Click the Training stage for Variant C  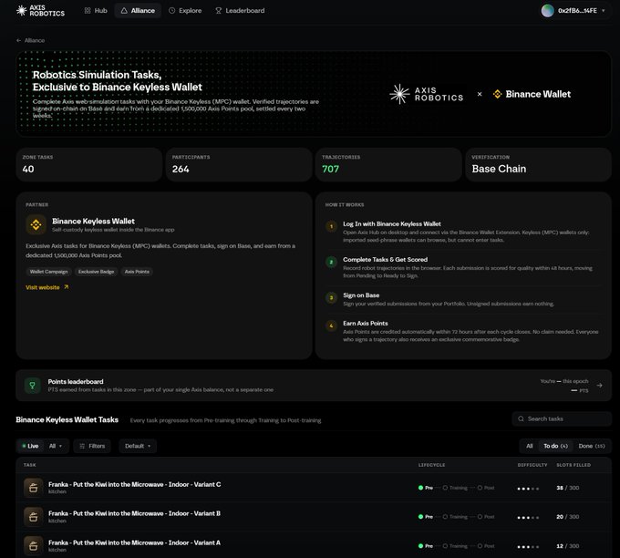tap(455, 488)
